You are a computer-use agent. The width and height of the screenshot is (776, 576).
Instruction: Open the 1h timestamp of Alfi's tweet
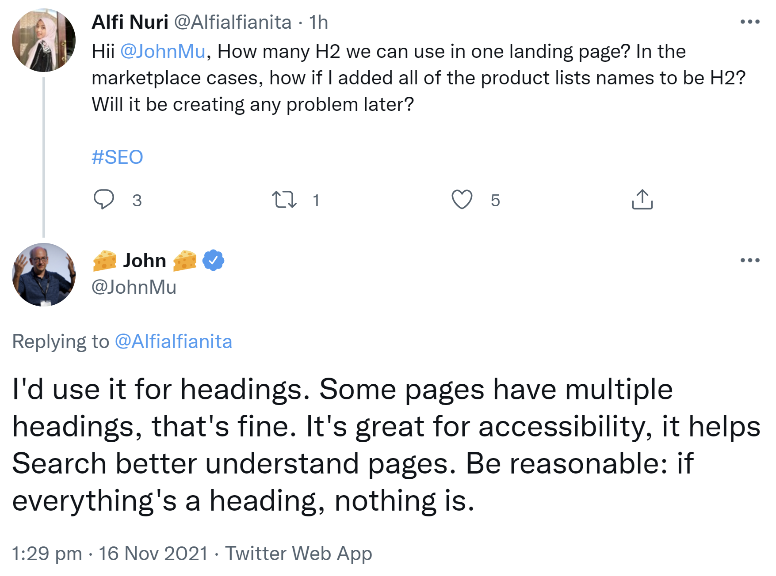318,22
